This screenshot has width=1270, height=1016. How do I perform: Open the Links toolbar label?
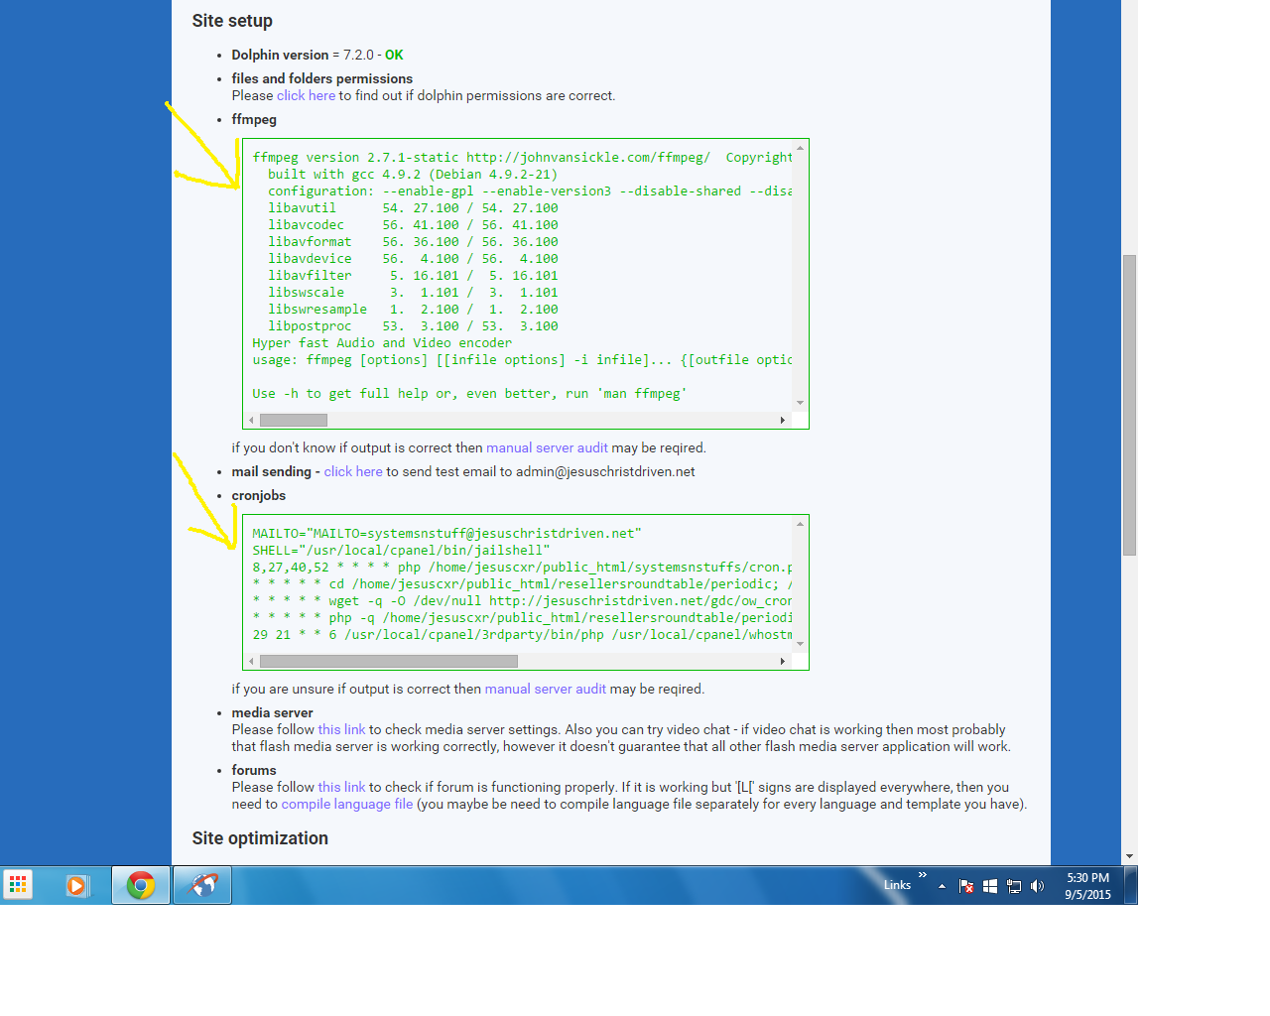point(897,885)
